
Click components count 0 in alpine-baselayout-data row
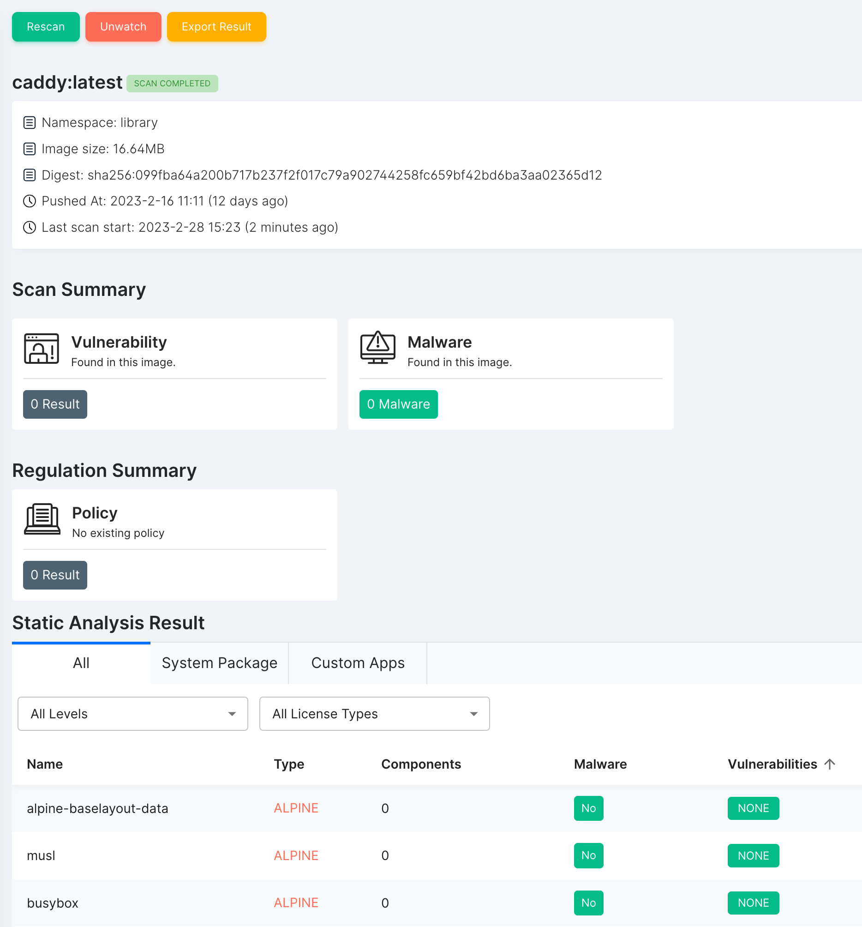point(384,808)
